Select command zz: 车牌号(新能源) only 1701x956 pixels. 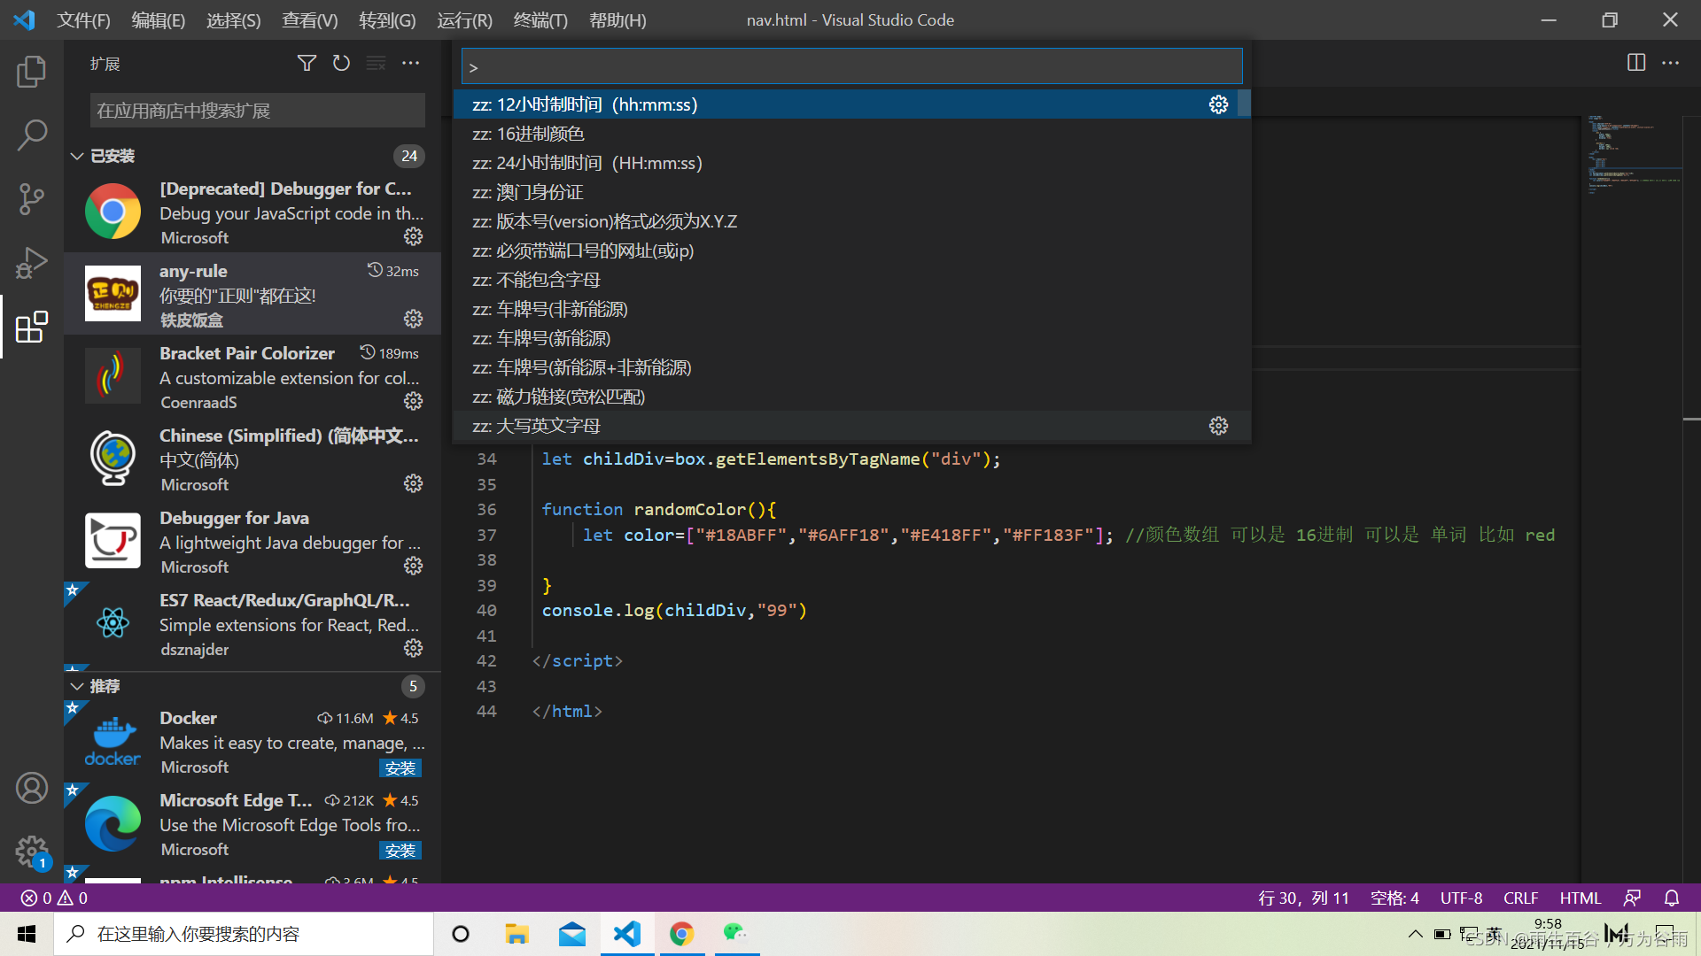[851, 338]
